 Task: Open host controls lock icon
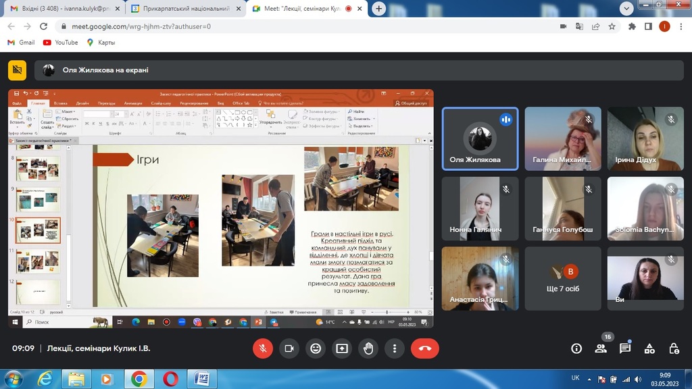(674, 348)
